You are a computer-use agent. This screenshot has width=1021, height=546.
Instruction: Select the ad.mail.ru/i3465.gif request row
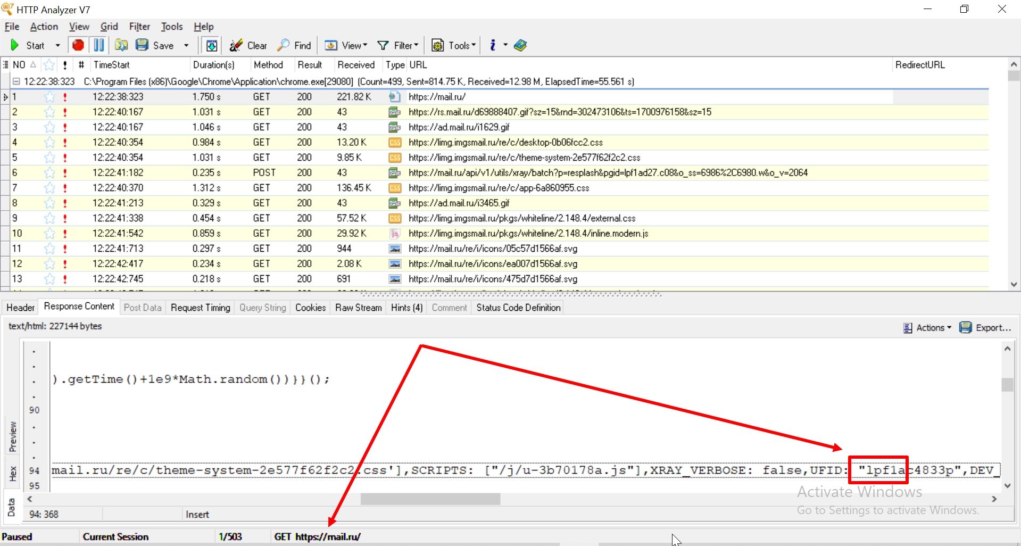459,203
